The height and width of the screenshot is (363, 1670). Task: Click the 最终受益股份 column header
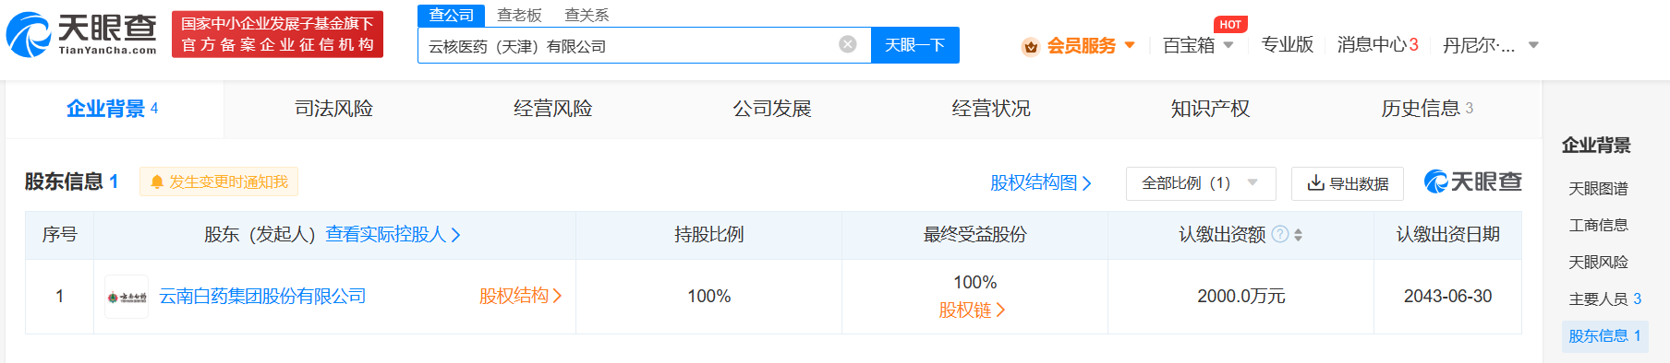974,234
